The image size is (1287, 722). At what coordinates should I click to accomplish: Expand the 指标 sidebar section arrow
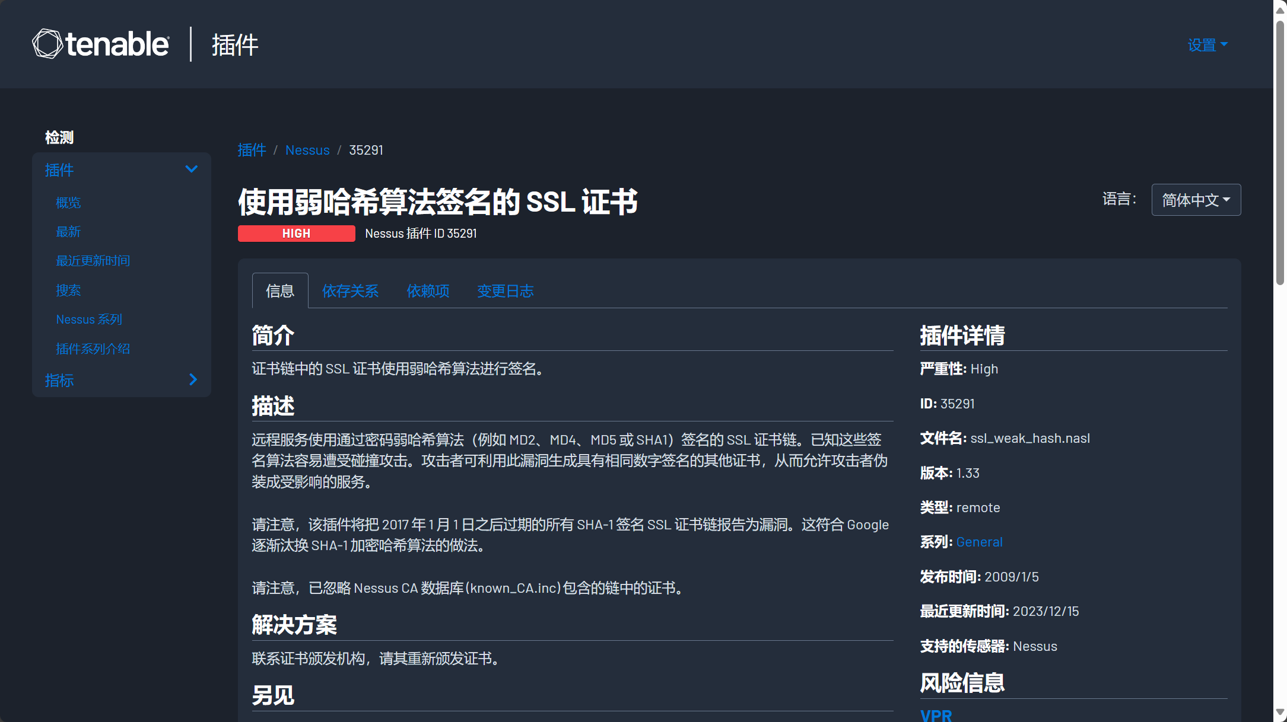[193, 379]
